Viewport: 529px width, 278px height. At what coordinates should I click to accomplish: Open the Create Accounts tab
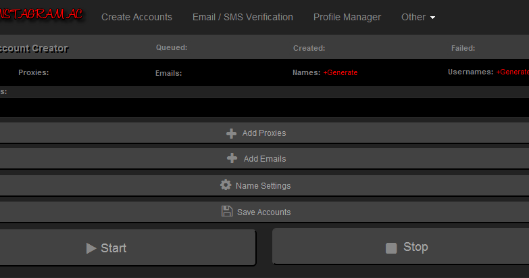coord(136,17)
